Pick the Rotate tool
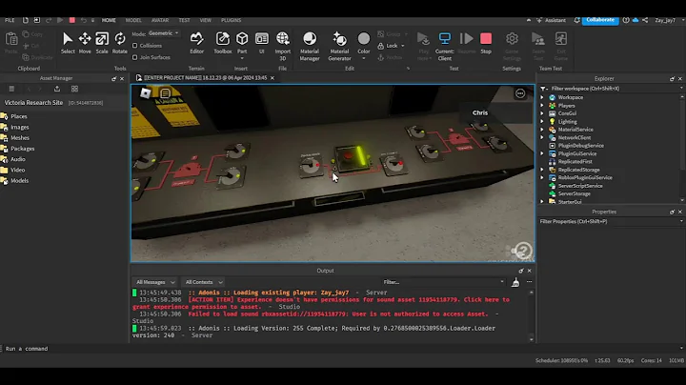This screenshot has height=385, width=686. point(120,43)
